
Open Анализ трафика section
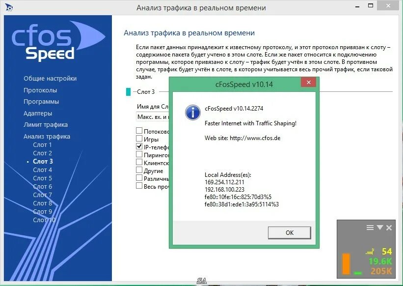[x=47, y=136]
